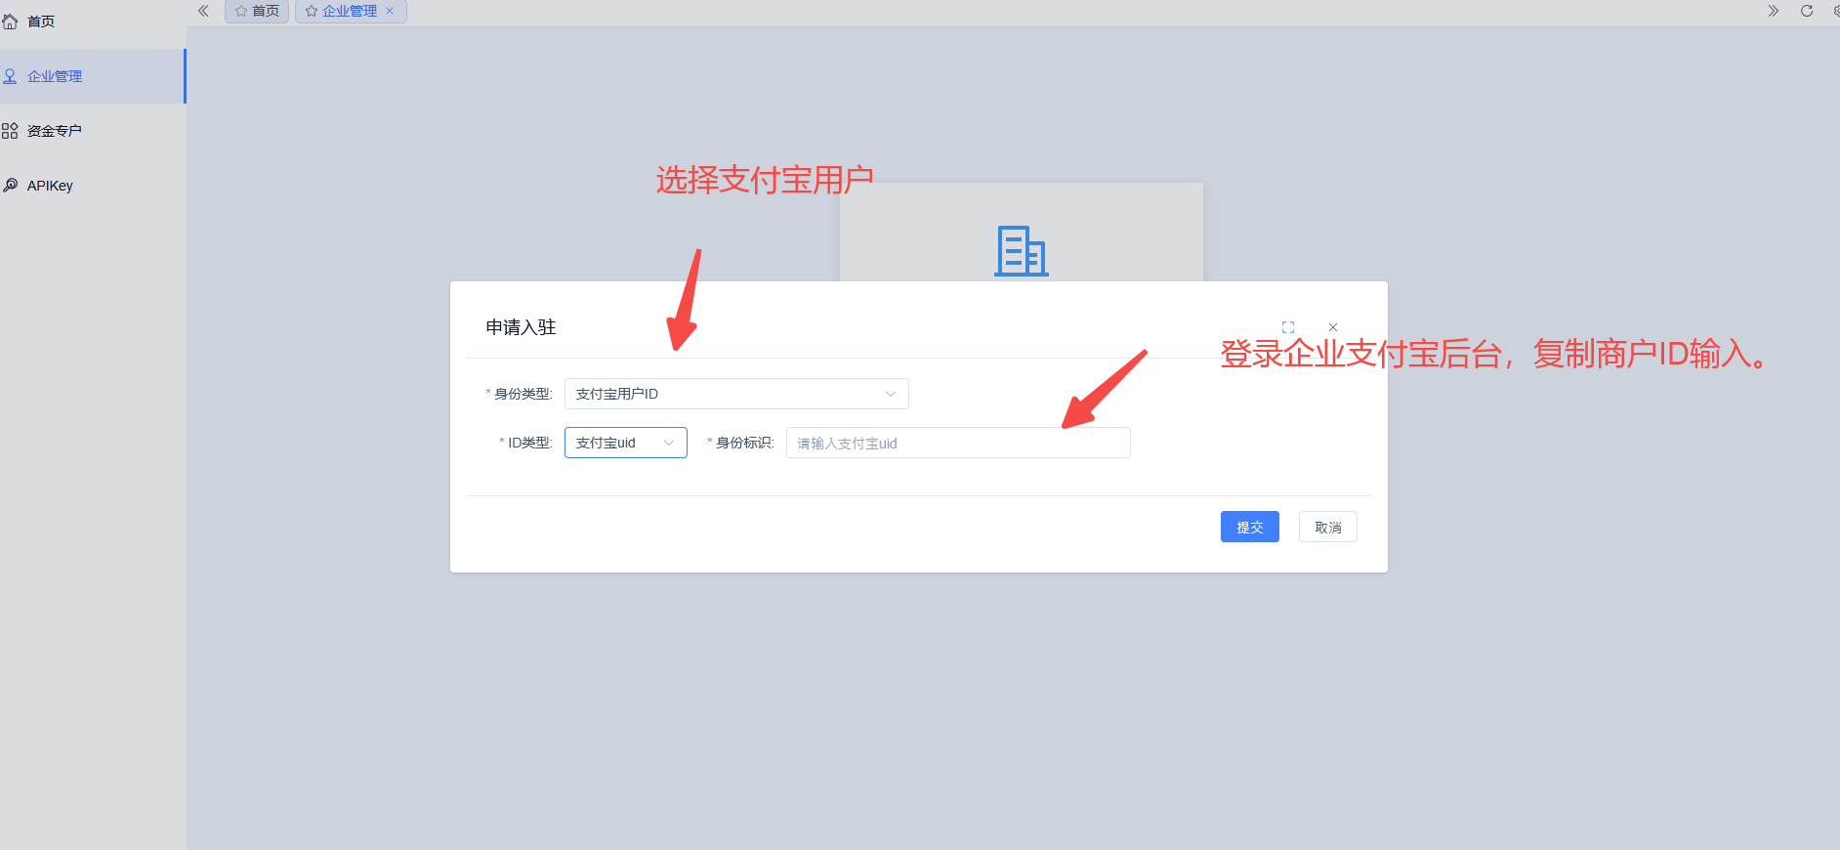Click the APIKey key icon in sidebar

click(10, 186)
